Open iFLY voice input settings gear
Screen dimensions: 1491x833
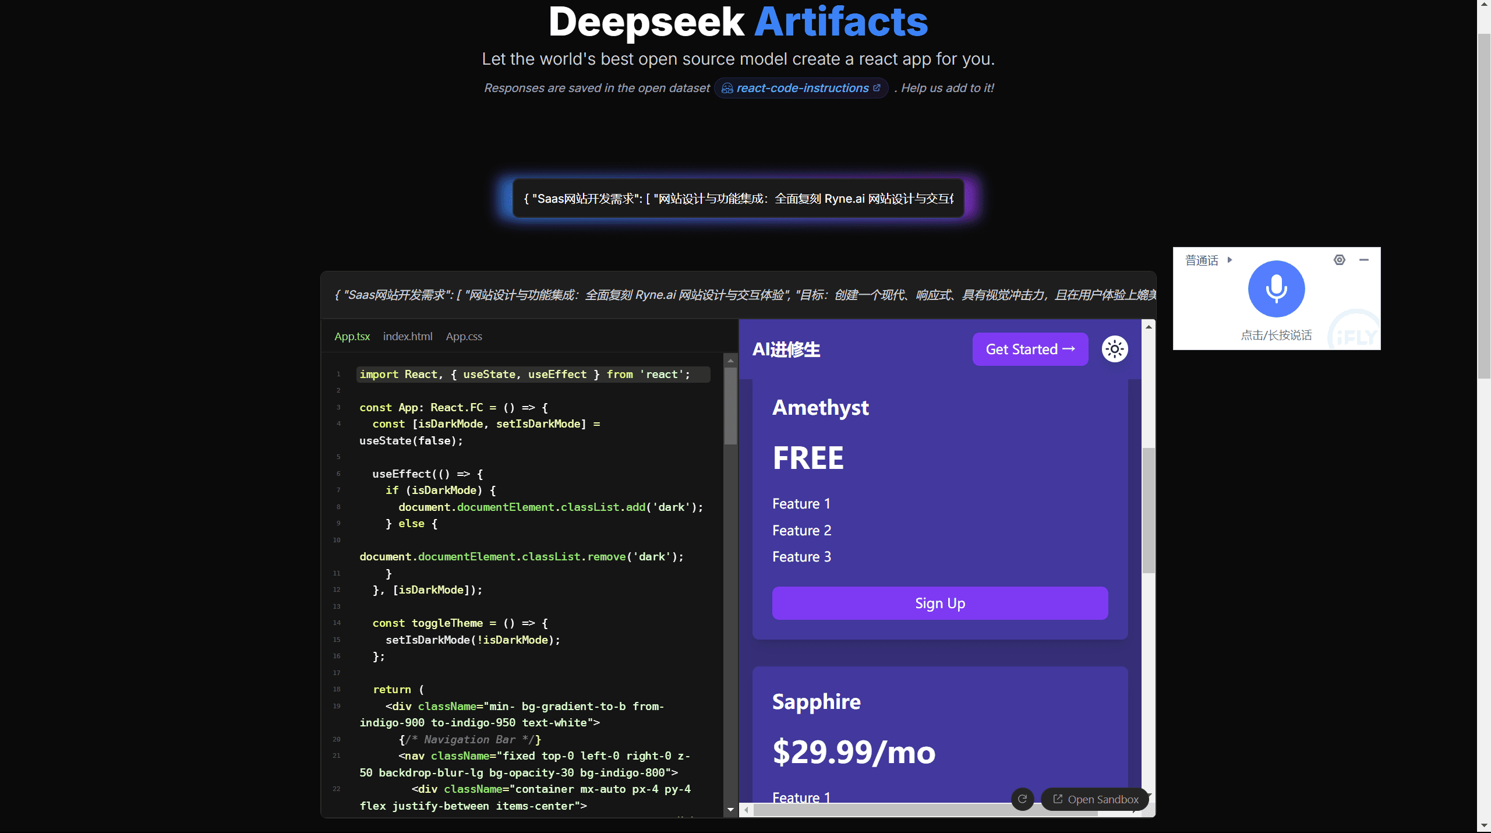pyautogui.click(x=1340, y=260)
